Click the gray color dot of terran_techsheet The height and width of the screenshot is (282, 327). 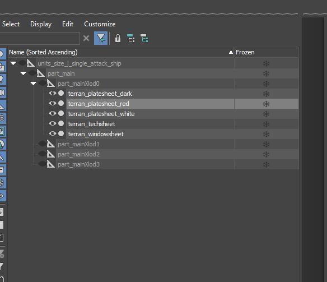coord(61,123)
